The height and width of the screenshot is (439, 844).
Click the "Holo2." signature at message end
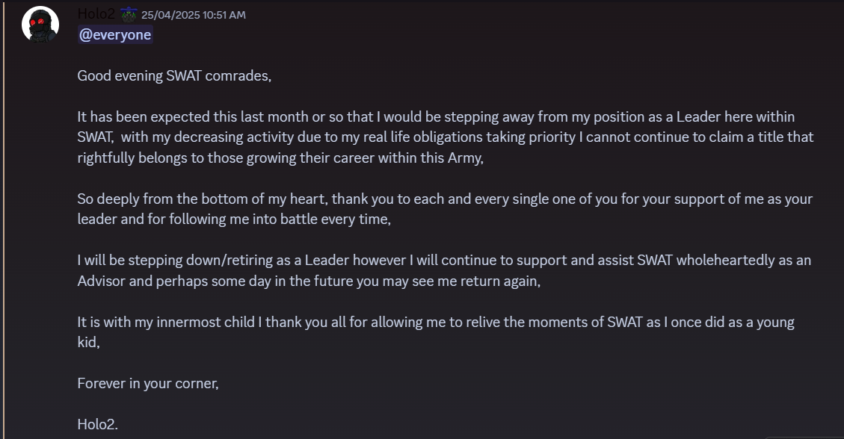click(98, 425)
